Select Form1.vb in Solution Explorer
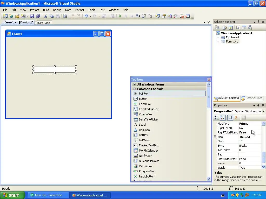 click(232, 41)
